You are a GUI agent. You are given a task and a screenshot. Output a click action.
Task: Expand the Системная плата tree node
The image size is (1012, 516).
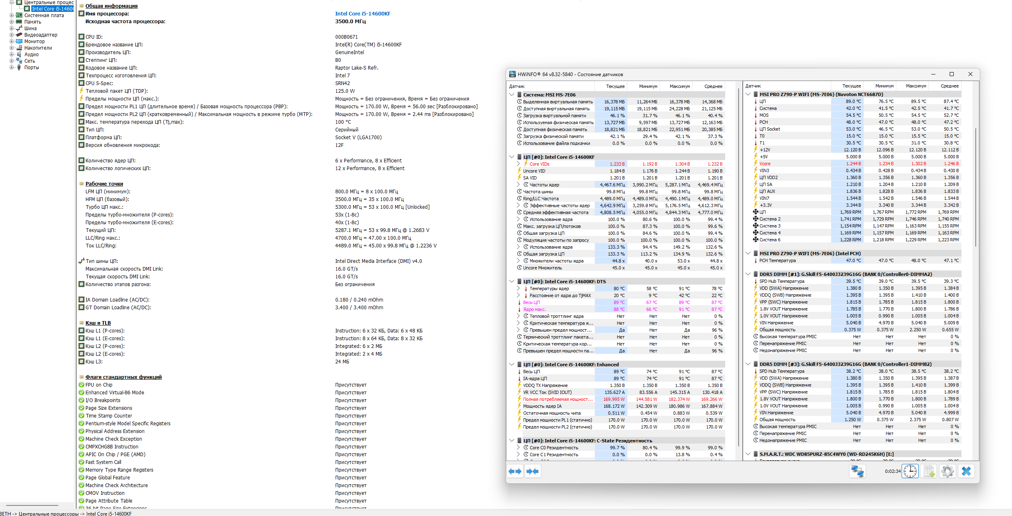coord(12,15)
